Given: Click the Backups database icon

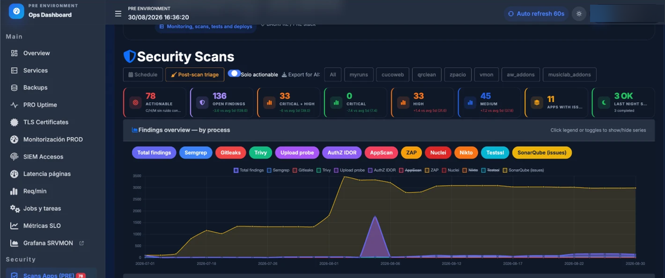Looking at the screenshot, I should (15, 88).
